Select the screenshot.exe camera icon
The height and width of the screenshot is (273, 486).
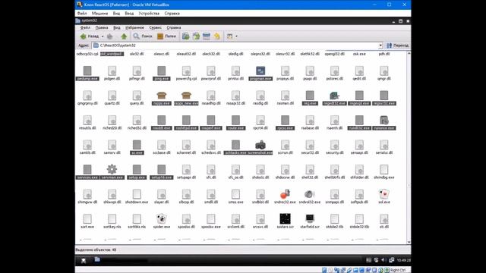tap(260, 145)
